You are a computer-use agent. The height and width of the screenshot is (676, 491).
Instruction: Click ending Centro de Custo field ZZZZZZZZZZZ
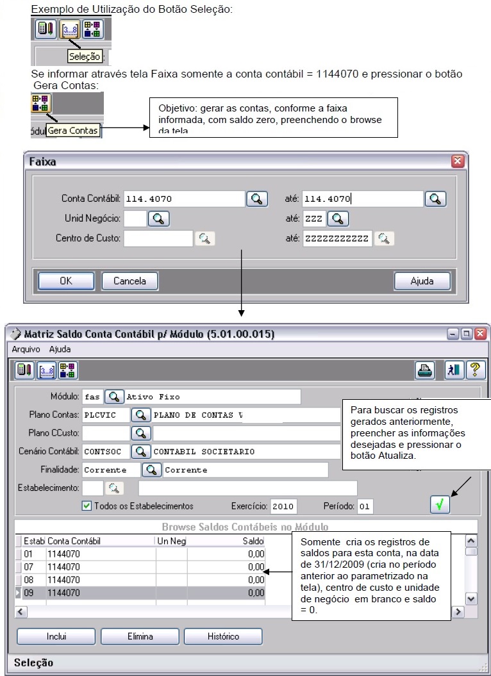point(337,238)
